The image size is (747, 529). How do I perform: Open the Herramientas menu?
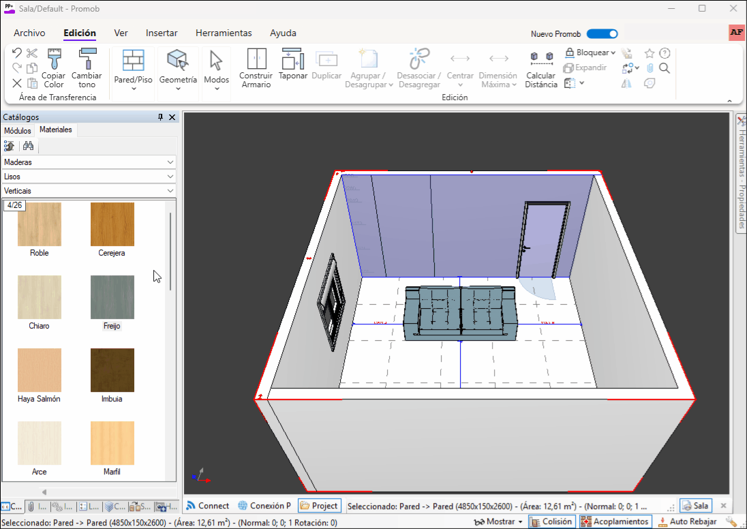tap(224, 33)
